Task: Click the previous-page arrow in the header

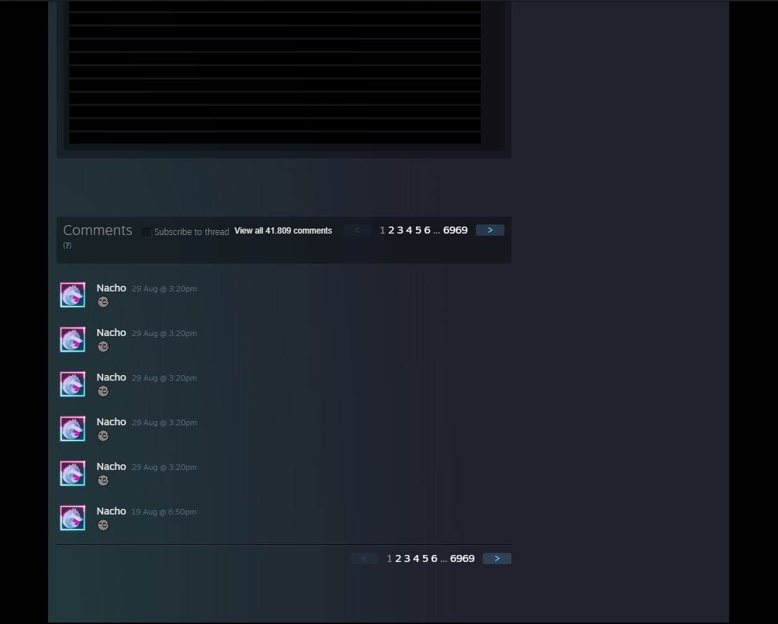Action: click(x=357, y=229)
